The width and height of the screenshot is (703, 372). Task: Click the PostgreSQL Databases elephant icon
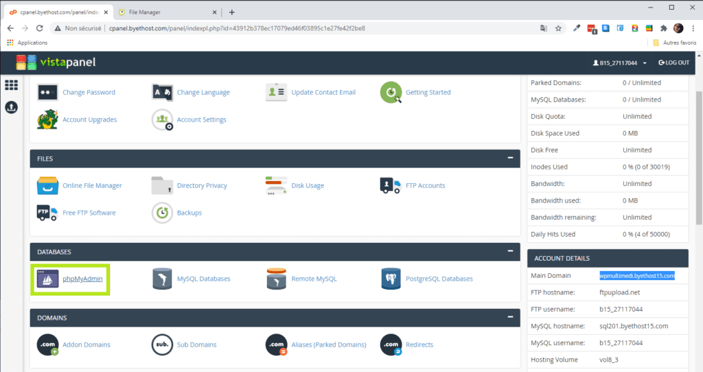pos(391,279)
